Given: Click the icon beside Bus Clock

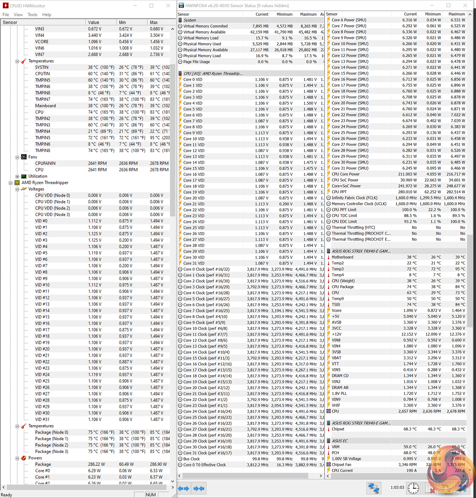Looking at the screenshot, I should [x=180, y=459].
